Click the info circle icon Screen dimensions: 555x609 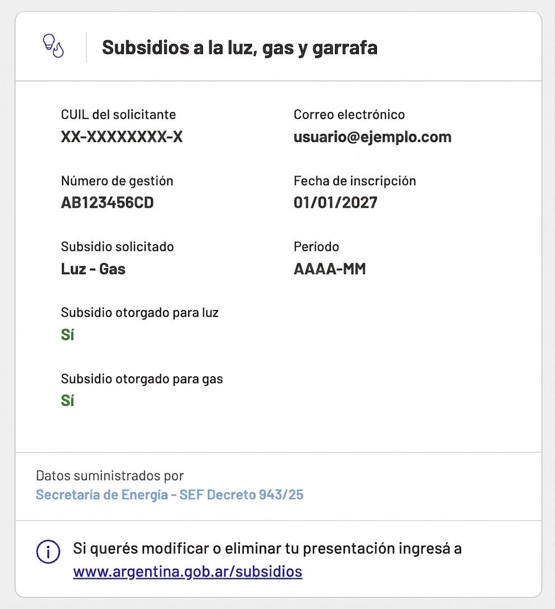tap(48, 551)
